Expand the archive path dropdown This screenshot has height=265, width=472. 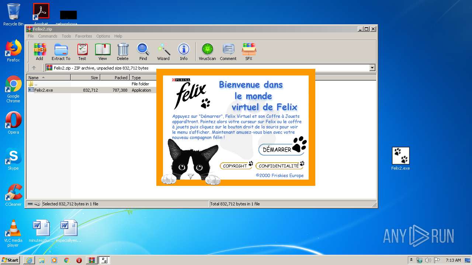point(372,68)
